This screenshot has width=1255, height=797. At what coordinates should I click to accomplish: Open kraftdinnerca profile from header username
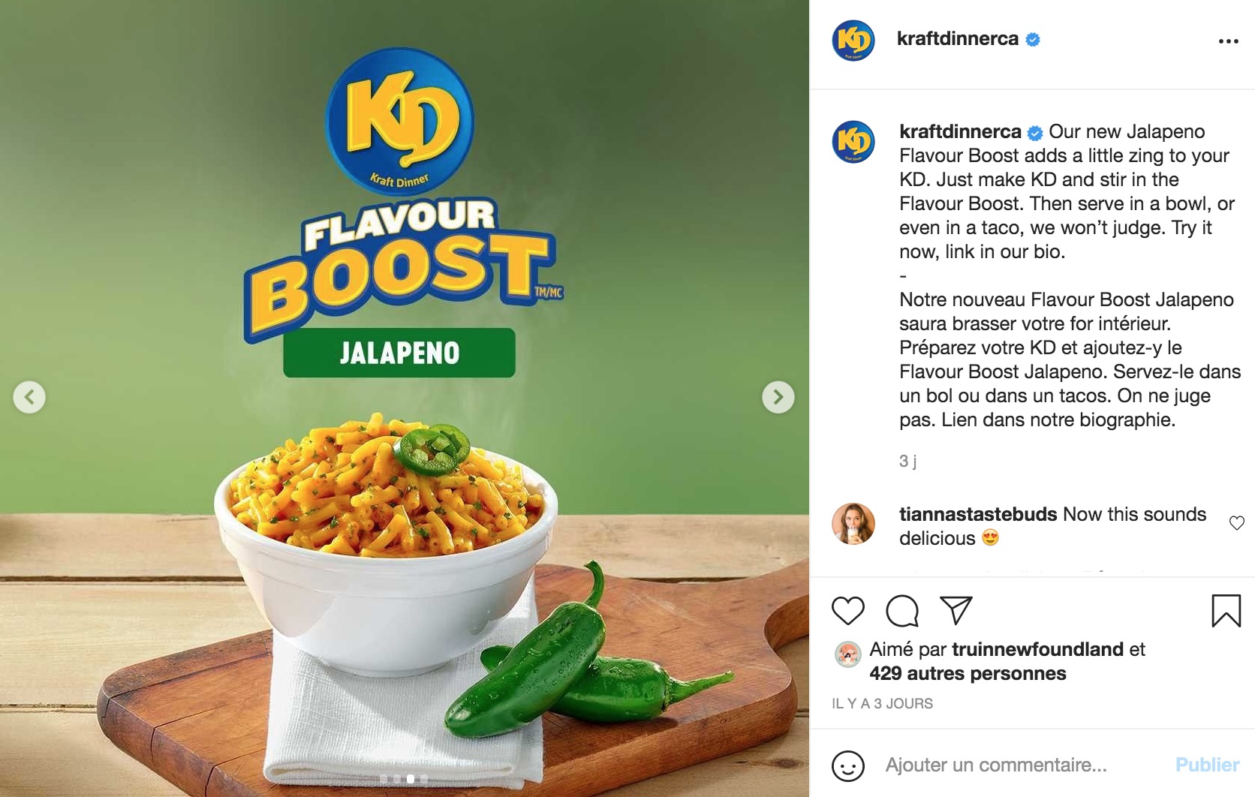point(957,39)
